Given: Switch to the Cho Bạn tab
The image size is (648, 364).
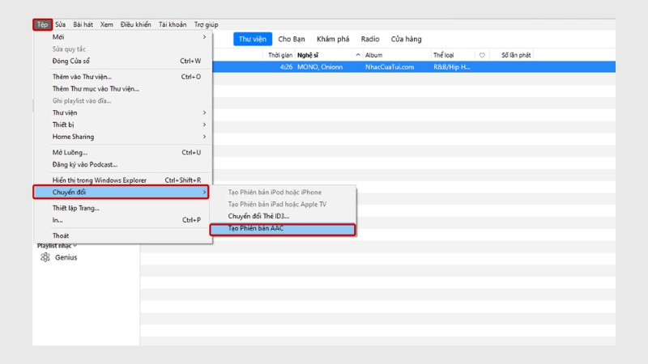Looking at the screenshot, I should point(291,39).
